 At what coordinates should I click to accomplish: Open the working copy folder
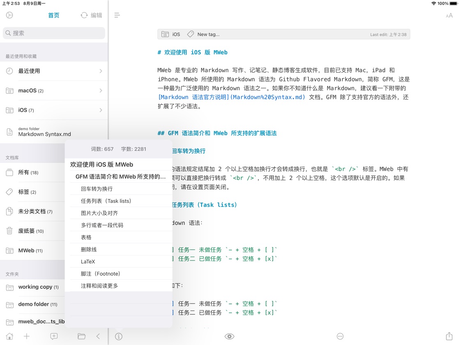click(x=32, y=287)
